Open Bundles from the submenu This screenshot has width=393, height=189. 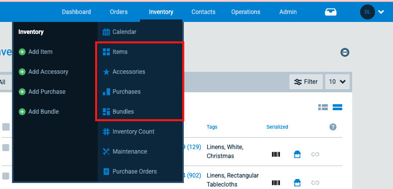124,112
